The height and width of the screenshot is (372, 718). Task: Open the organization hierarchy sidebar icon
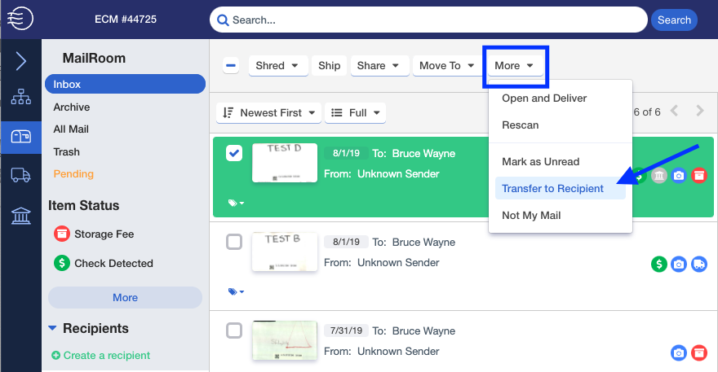pos(21,97)
